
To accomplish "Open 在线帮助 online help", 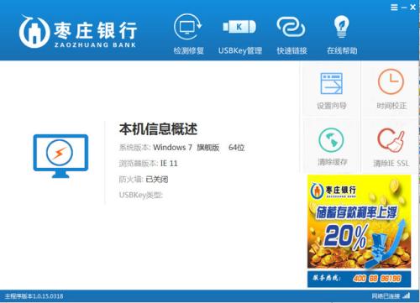I will point(342,34).
